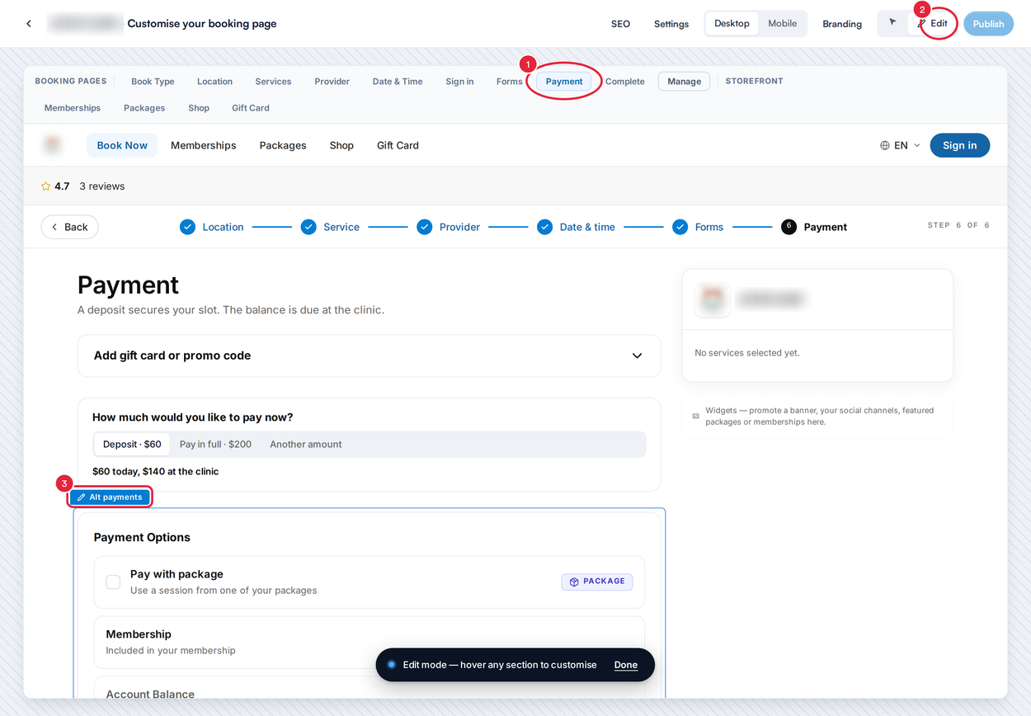
Task: Click the widgets promo placeholder text
Action: [820, 416]
